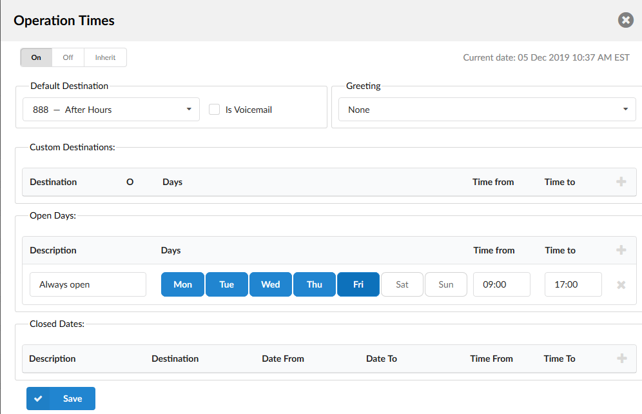Deselect Tuesday for Always open

click(226, 284)
